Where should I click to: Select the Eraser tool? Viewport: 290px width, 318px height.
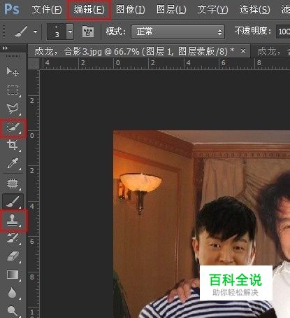pos(13,256)
